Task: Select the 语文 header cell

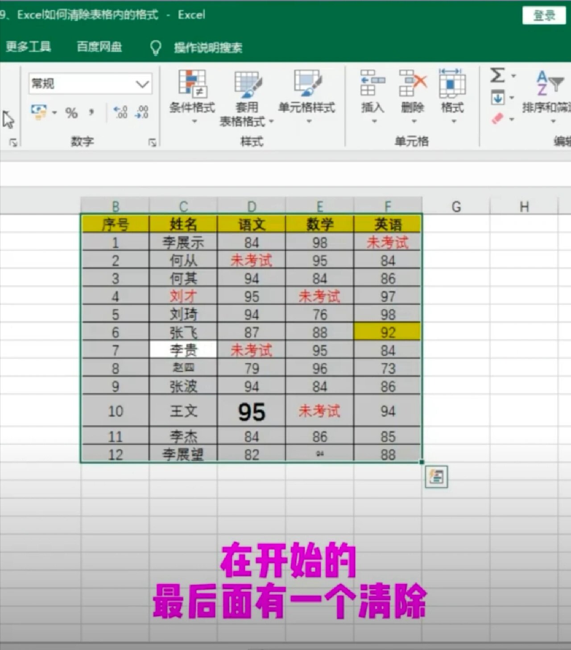Action: 252,224
